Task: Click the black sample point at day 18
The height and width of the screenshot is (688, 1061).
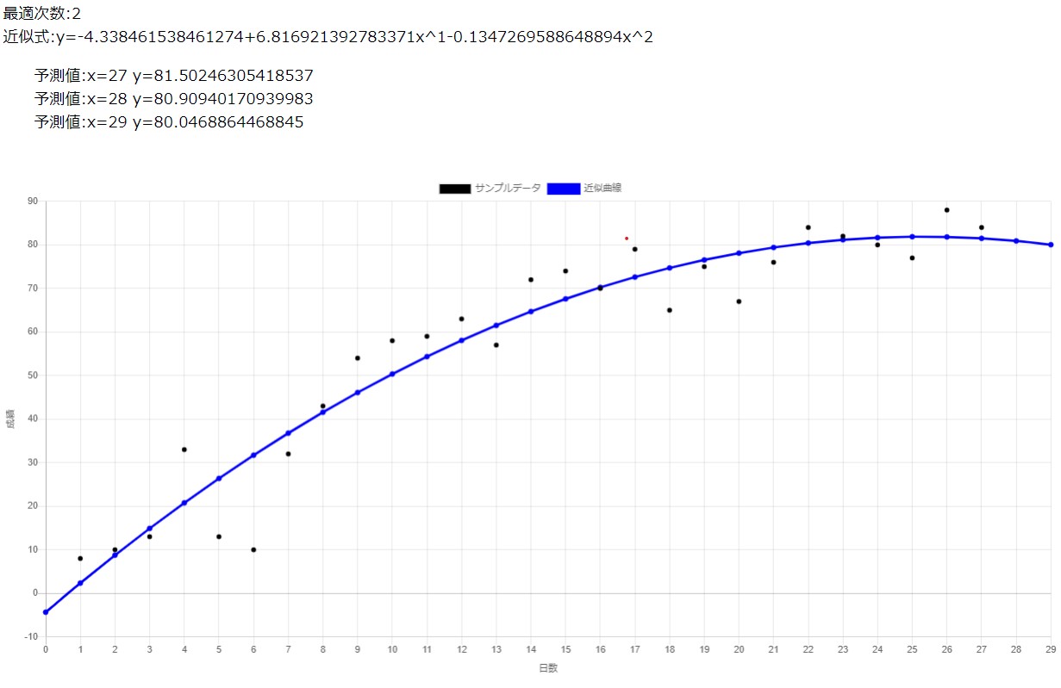Action: pyautogui.click(x=670, y=310)
